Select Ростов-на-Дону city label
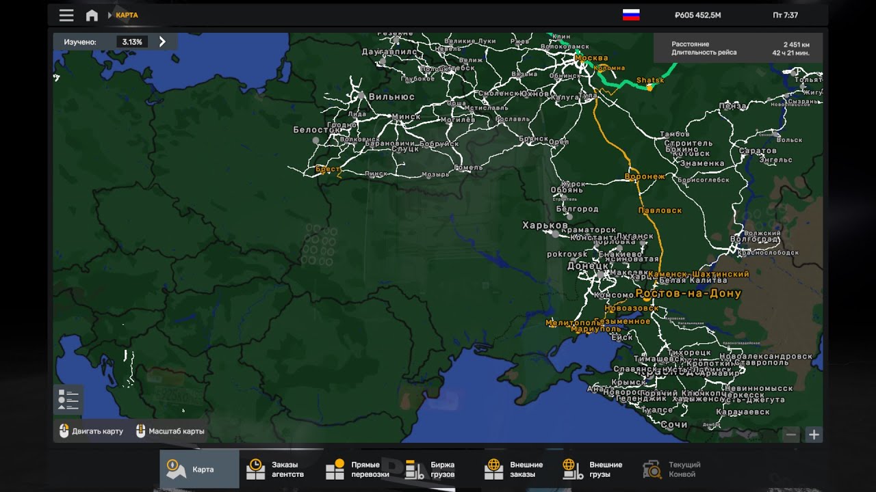 click(688, 294)
